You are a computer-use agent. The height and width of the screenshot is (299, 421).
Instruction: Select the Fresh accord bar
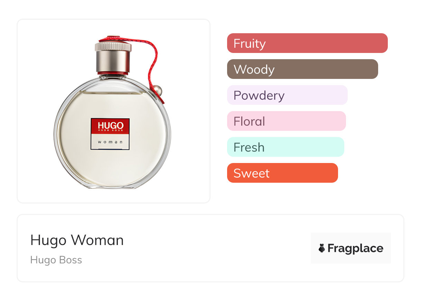[x=286, y=147]
